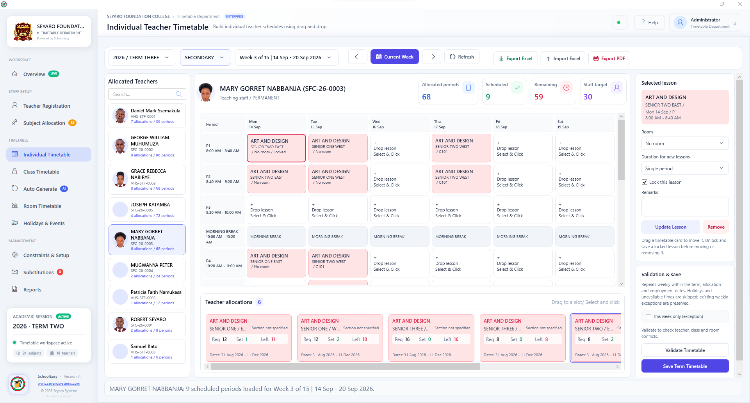Select teacher JOSEPH KATAMBA from the list
The height and width of the screenshot is (403, 750).
(x=147, y=210)
